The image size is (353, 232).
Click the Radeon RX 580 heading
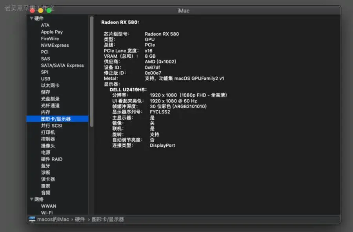click(x=120, y=22)
